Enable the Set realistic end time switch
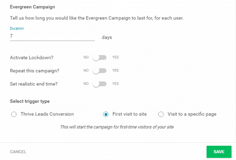The height and width of the screenshot is (160, 236). tap(100, 84)
